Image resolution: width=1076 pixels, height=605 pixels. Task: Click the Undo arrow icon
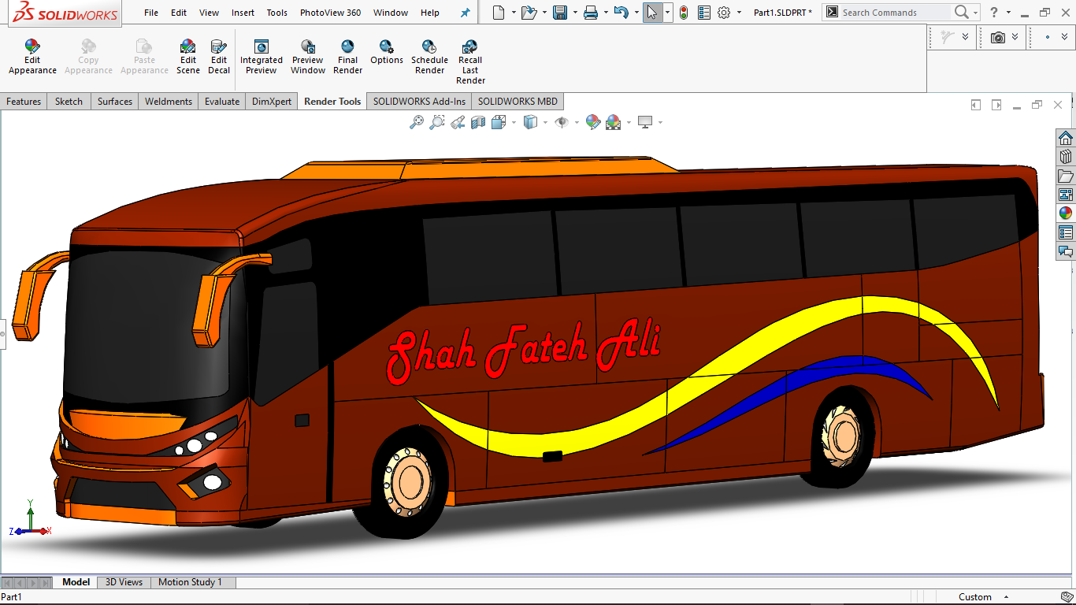(x=621, y=13)
